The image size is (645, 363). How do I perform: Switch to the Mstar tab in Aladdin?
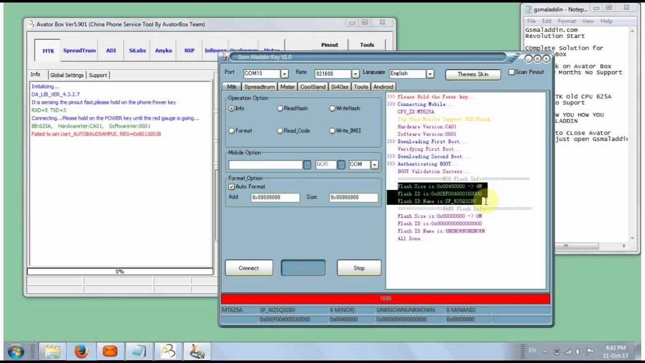click(288, 87)
